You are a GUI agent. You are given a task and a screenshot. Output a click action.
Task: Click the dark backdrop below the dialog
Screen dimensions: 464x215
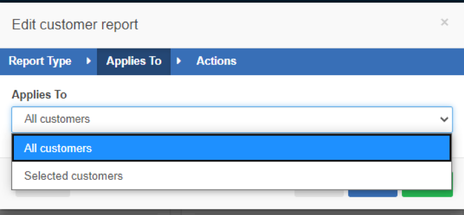pyautogui.click(x=232, y=212)
